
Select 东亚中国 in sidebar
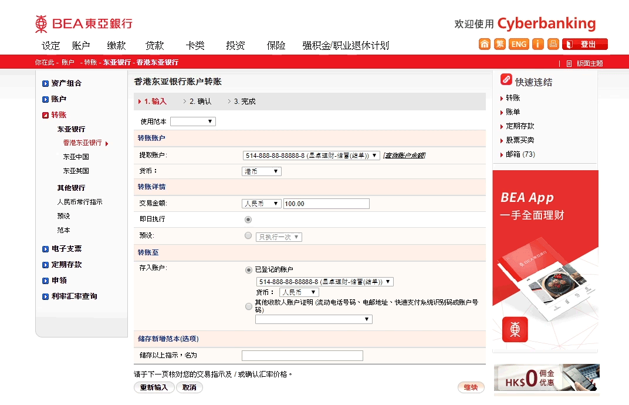pos(76,157)
